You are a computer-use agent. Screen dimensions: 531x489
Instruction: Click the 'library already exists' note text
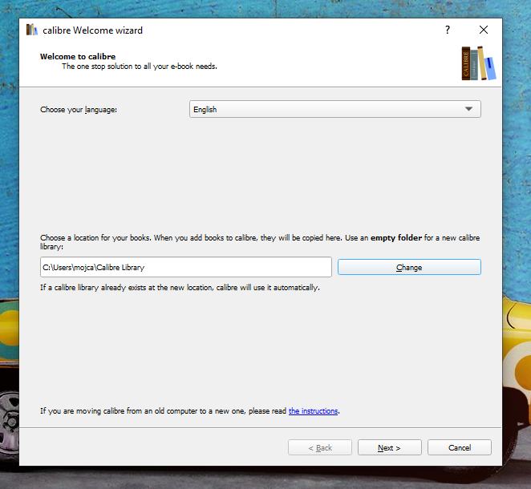[x=180, y=287]
